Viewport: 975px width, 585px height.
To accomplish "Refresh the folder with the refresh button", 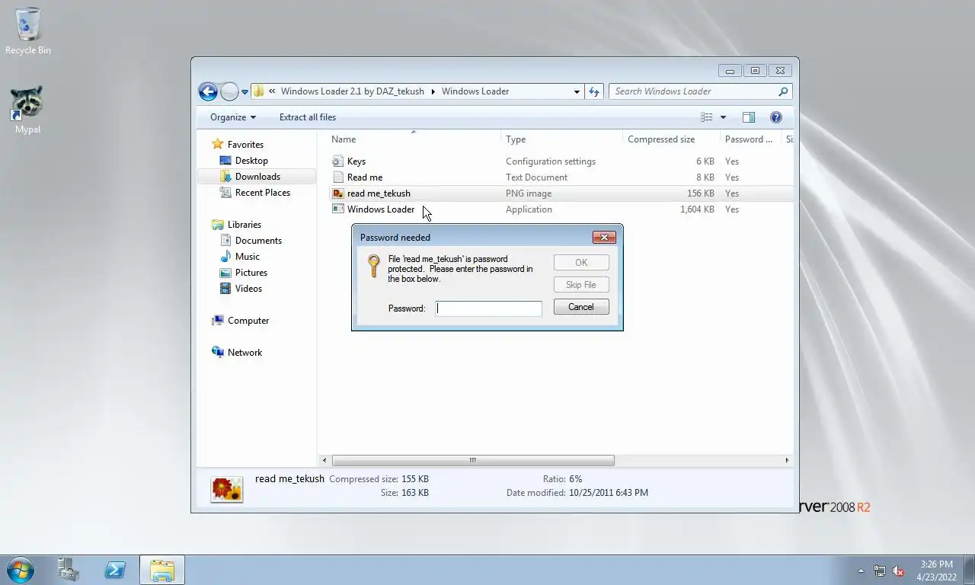I will [594, 91].
